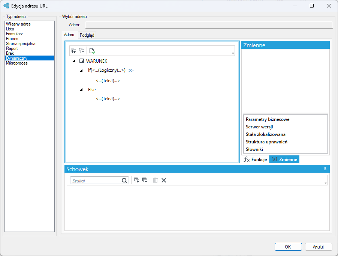Click the X clear icon in Schowek toolbar
The image size is (338, 256).
(164, 180)
